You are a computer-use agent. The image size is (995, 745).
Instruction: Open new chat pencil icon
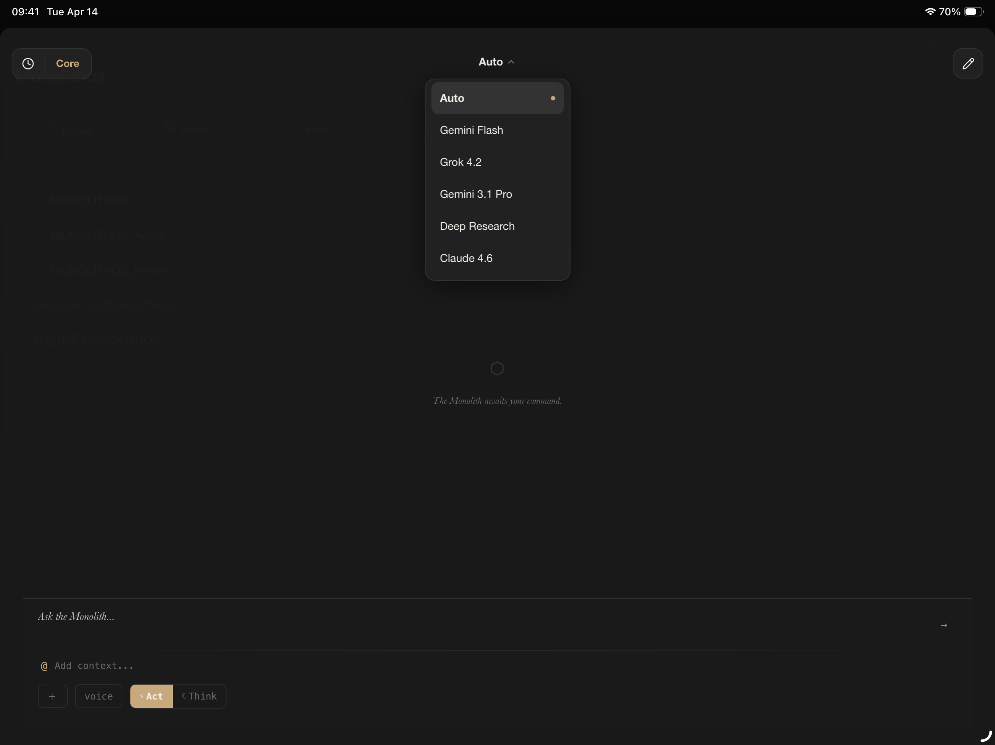coord(968,63)
